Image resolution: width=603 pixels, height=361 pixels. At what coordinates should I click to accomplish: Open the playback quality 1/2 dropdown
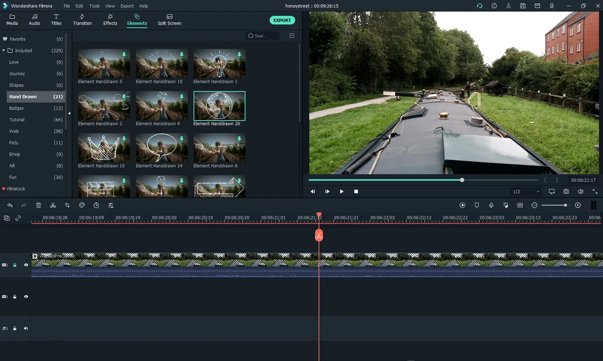click(x=526, y=192)
